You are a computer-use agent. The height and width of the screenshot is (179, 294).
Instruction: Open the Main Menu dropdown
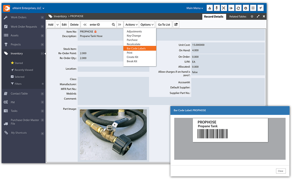(x=195, y=8)
